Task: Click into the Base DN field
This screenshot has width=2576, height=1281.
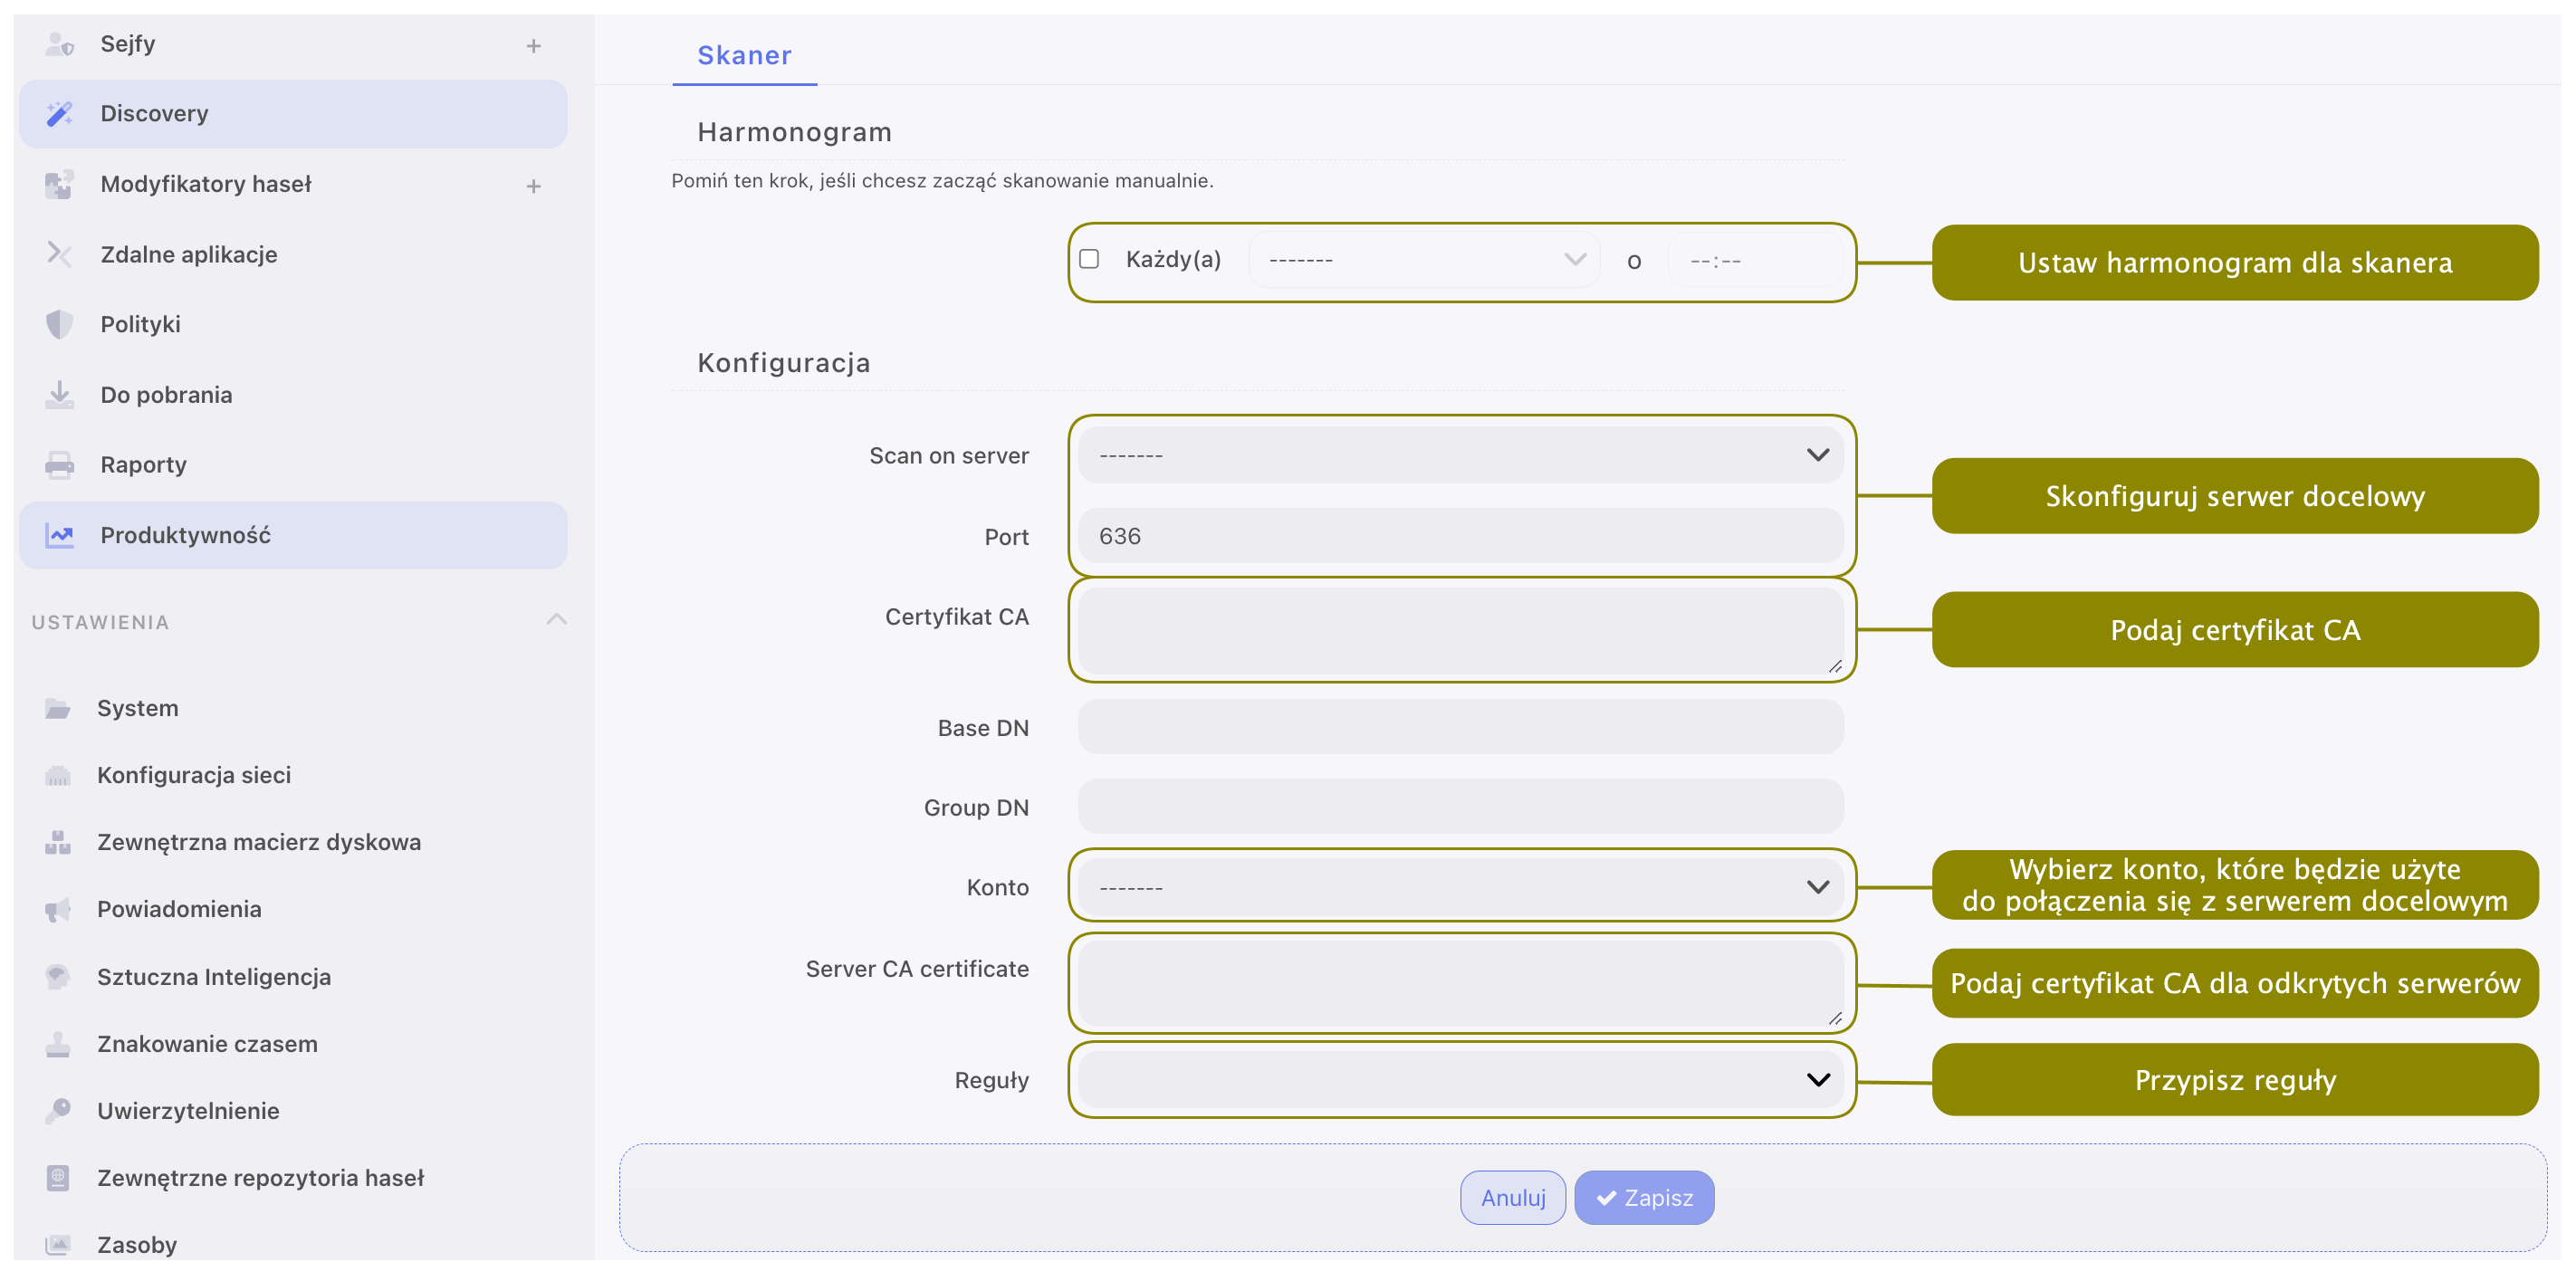Action: coord(1460,727)
